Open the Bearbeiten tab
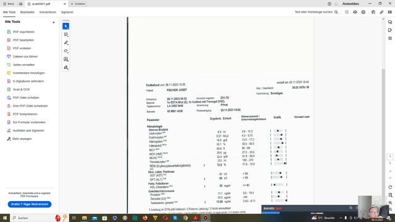 click(x=27, y=12)
